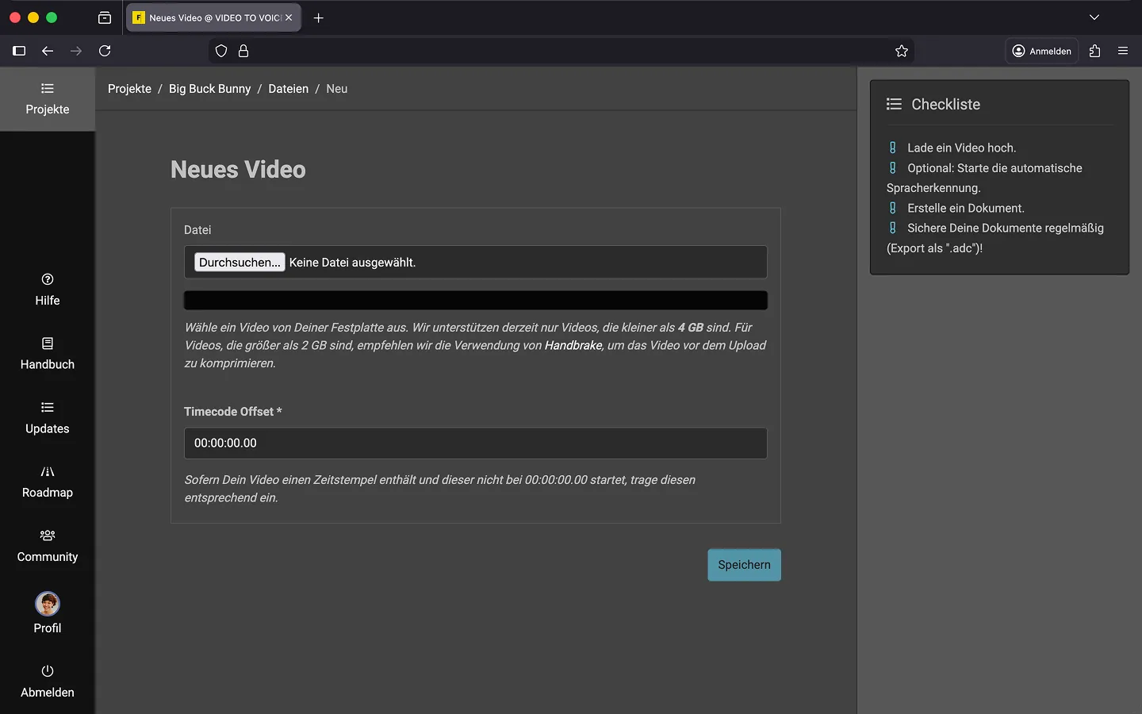Open the Handbrake link
The image size is (1142, 714).
pos(573,345)
